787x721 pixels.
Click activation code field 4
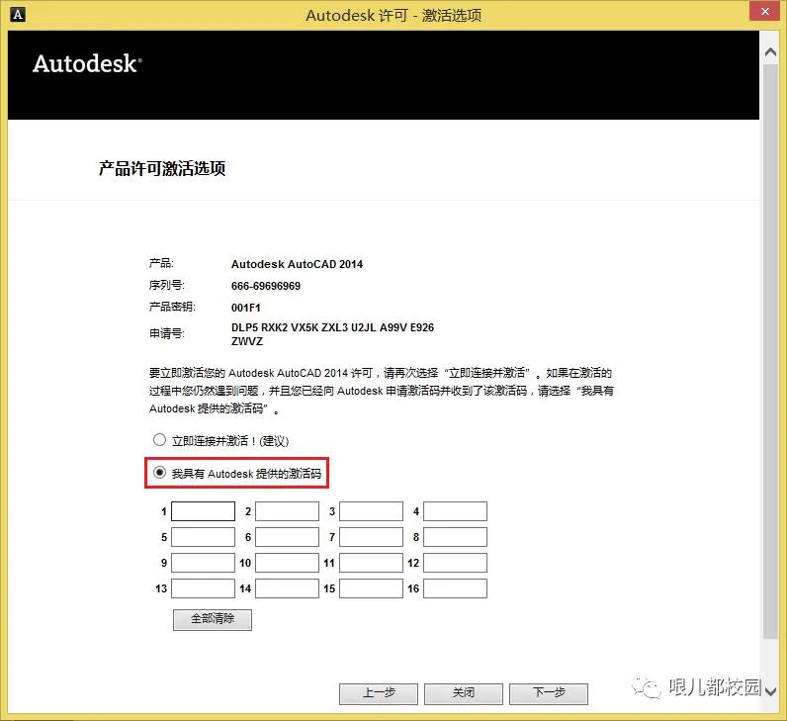[x=455, y=511]
